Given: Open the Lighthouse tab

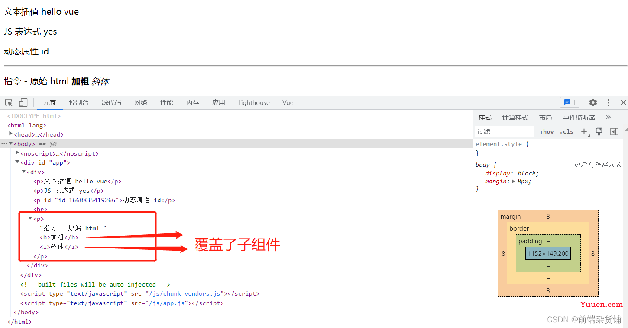Looking at the screenshot, I should (254, 102).
